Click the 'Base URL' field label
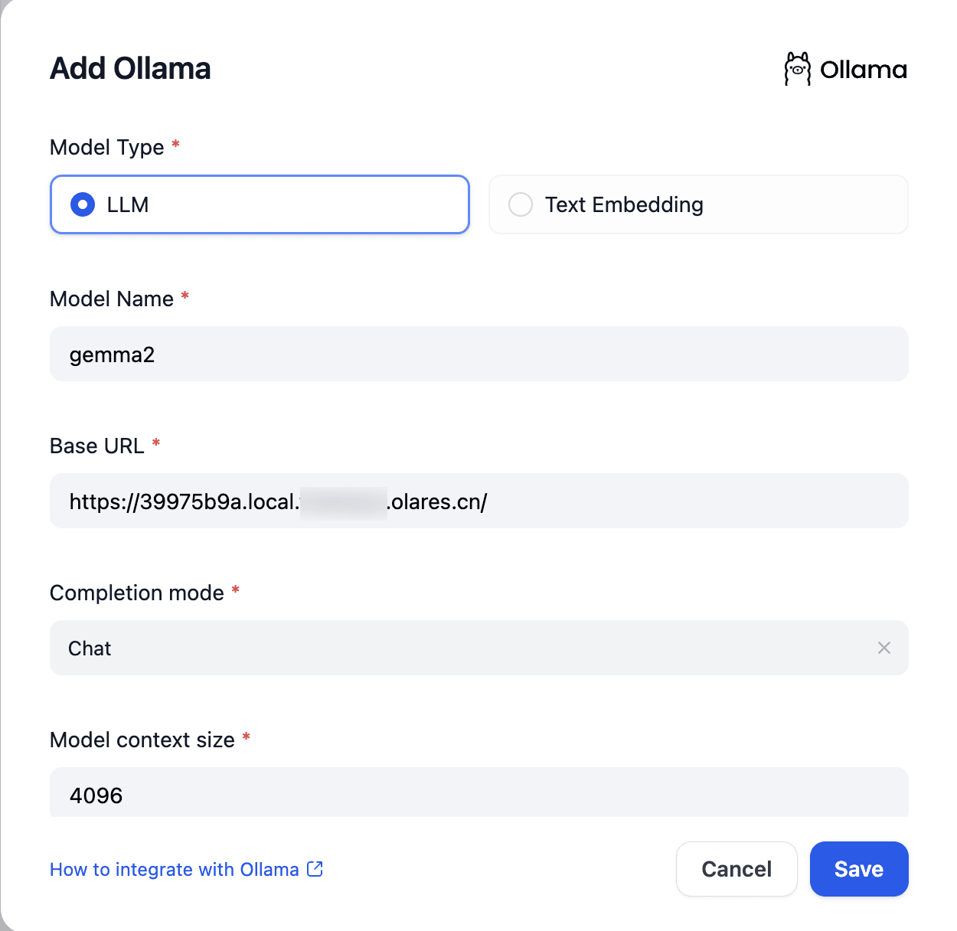The image size is (957, 931). pyautogui.click(x=97, y=446)
